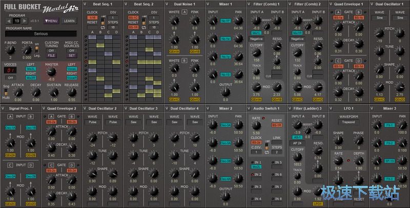Screen dimensions: 410x208
Task: Open the LFO1 mod source in Filter (Ladder) 3
Action: click(x=318, y=204)
